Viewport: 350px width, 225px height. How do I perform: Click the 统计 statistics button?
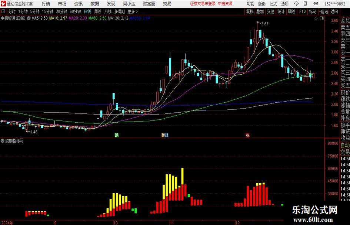point(281,11)
